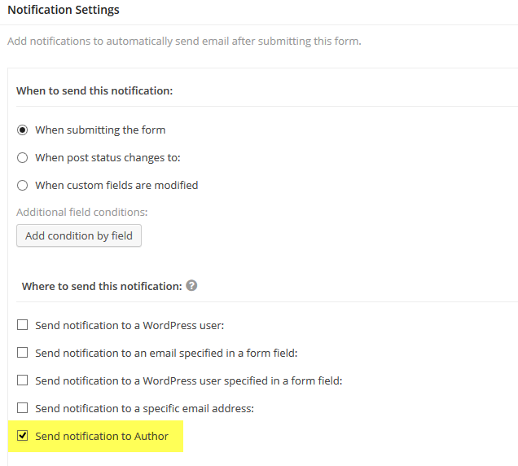Image resolution: width=518 pixels, height=466 pixels.
Task: Click the When custom fields are modified label
Action: (116, 186)
